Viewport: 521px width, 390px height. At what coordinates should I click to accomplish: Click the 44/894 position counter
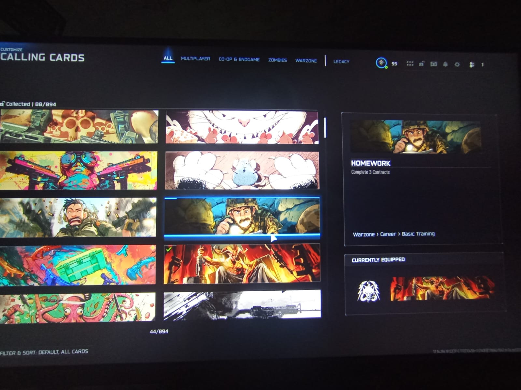(159, 331)
